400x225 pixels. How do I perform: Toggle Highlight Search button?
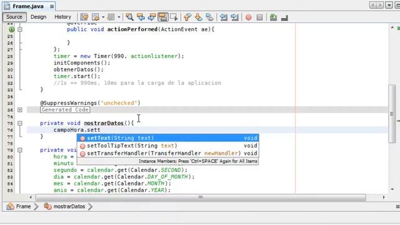(x=162, y=17)
